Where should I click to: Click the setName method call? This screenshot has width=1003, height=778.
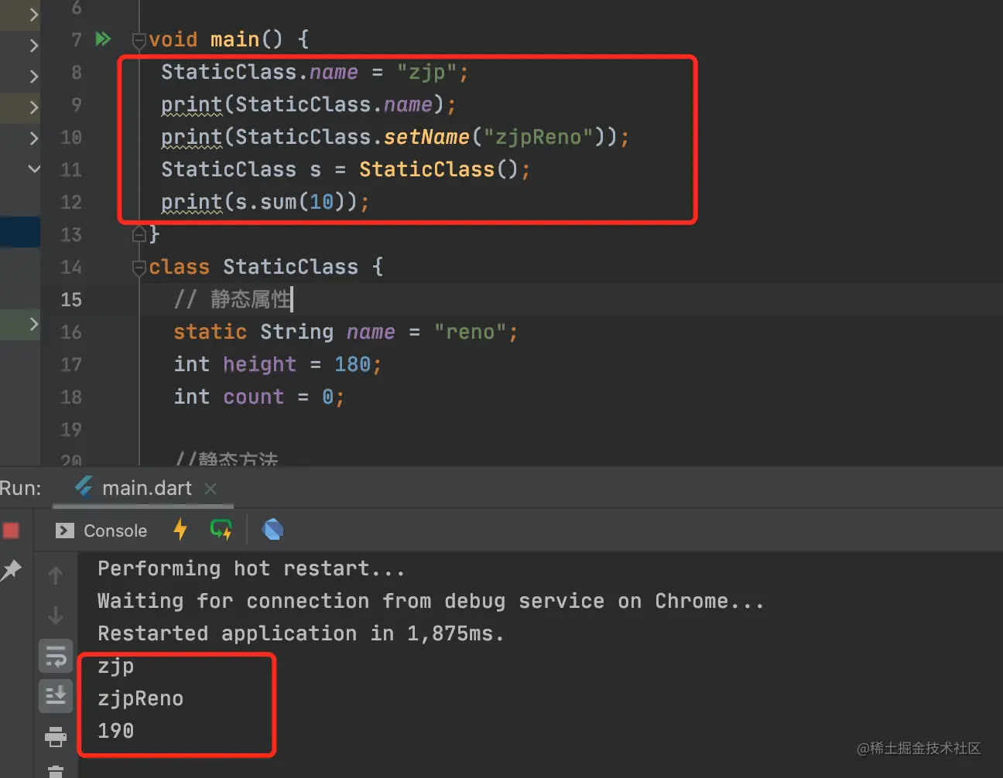[426, 137]
